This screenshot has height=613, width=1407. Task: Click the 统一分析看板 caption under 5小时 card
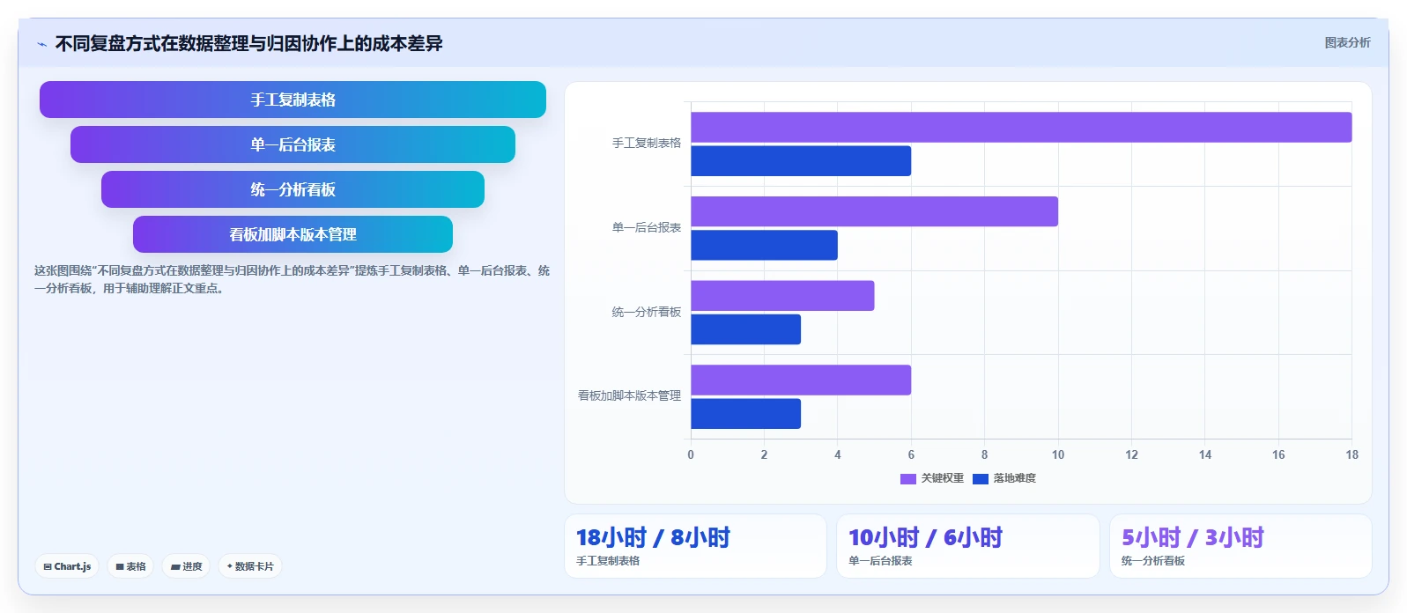(x=1153, y=561)
